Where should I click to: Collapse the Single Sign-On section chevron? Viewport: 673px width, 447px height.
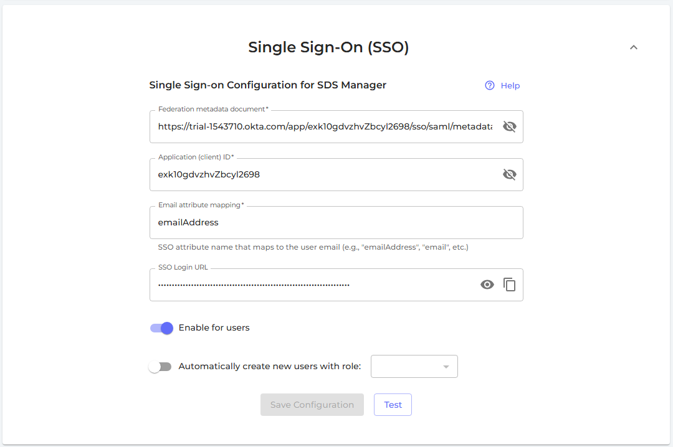coord(634,47)
